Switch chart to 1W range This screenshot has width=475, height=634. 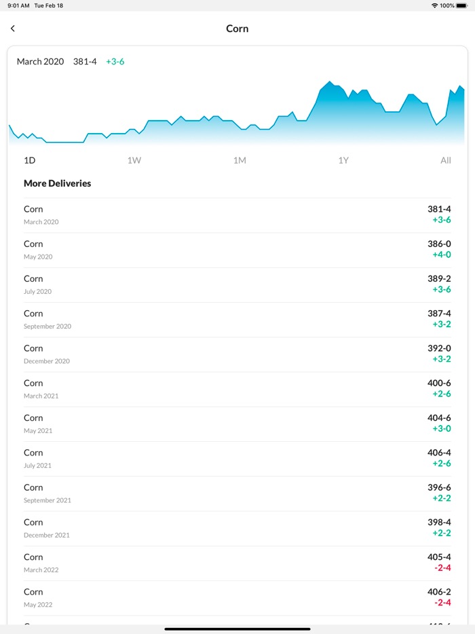point(134,161)
